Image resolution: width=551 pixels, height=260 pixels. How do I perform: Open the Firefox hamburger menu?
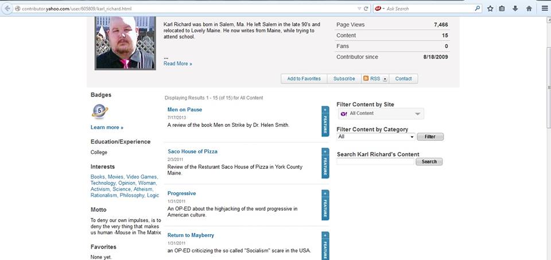[x=544, y=9]
